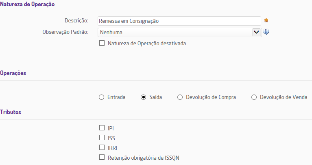The width and height of the screenshot is (312, 165).
Task: Tick the Natureza de Operação desativada checkbox
Action: point(102,43)
